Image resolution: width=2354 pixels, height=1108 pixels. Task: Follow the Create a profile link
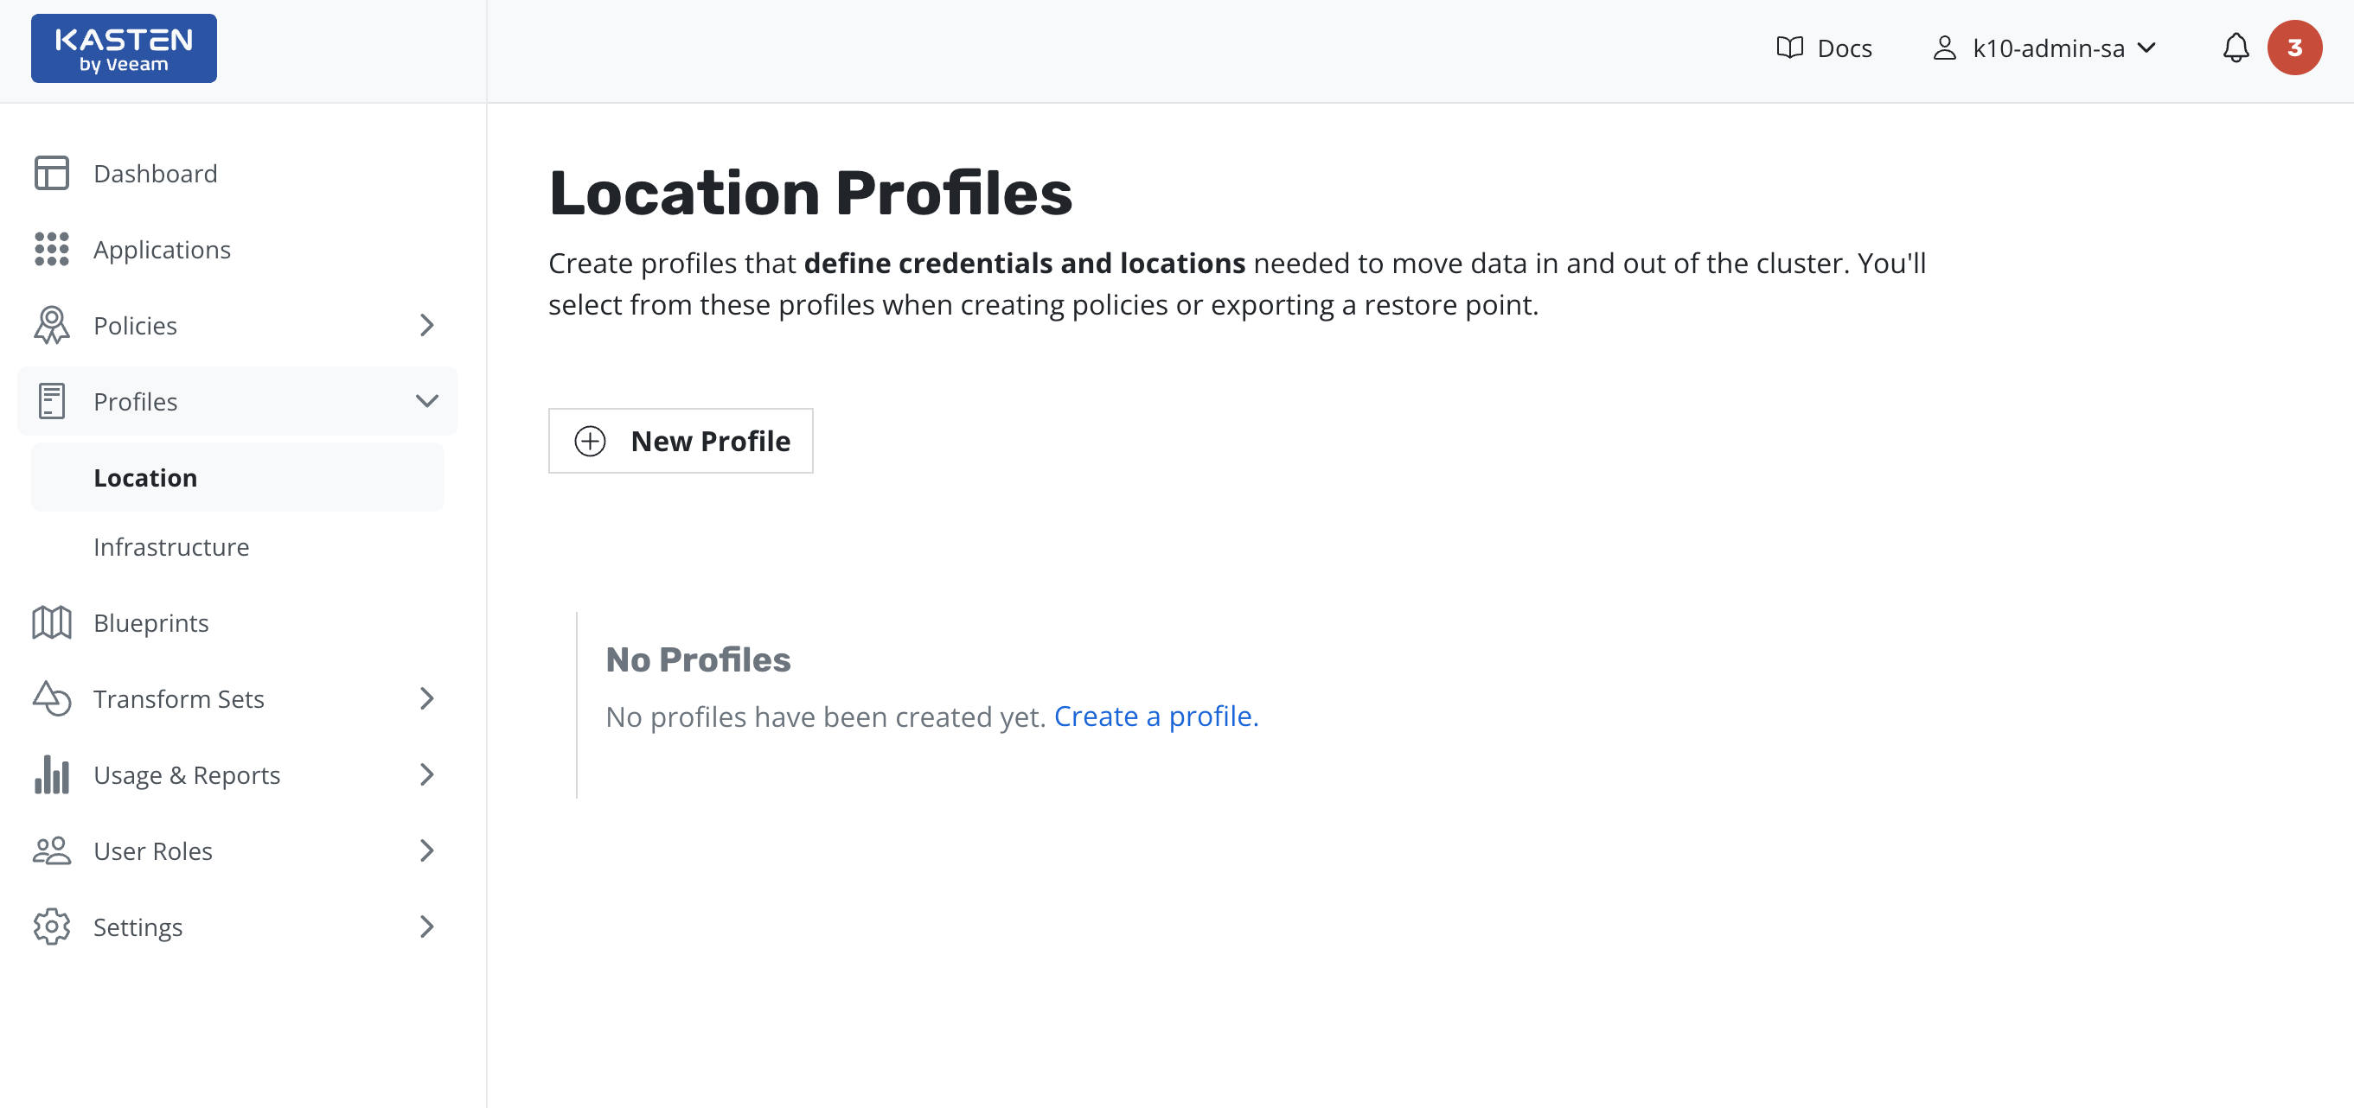[x=1155, y=716]
